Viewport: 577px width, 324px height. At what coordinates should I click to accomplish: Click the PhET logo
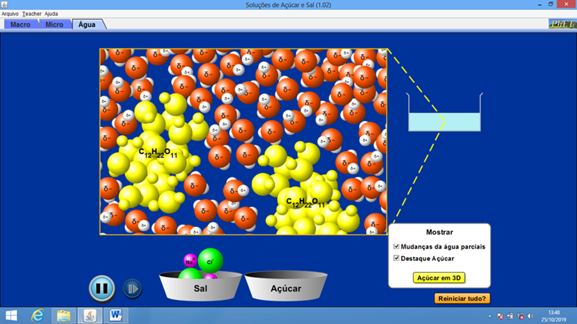point(562,24)
